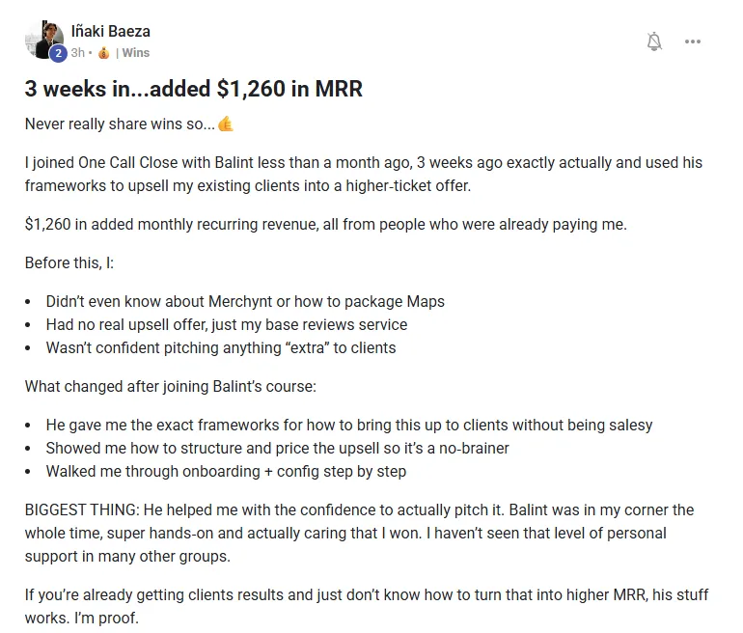Screen dimensions: 743x633
Task: Click the level 2 badge on the avatar
Action: point(57,53)
